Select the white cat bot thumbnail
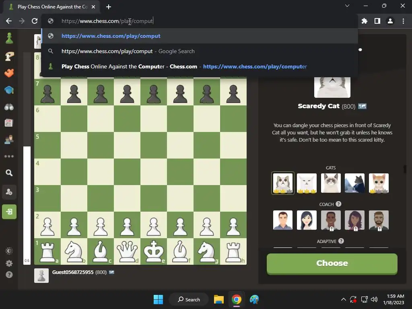The image size is (412, 309). [x=307, y=183]
